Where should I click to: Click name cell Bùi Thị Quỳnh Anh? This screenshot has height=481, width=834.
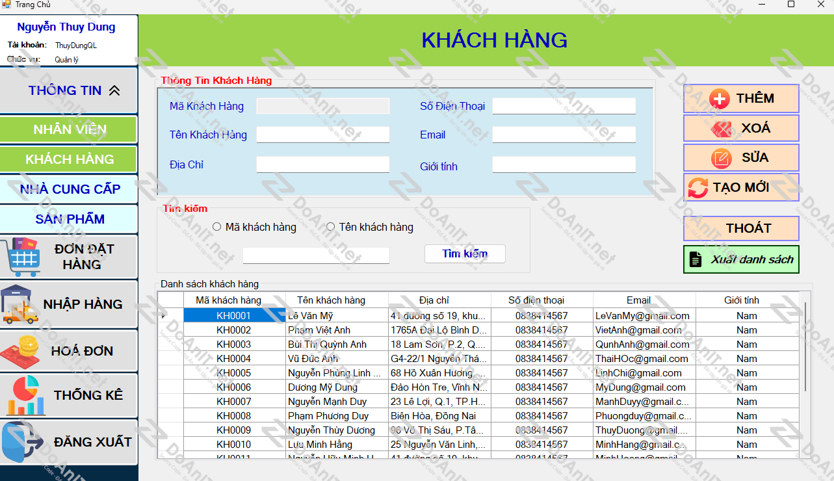point(337,344)
